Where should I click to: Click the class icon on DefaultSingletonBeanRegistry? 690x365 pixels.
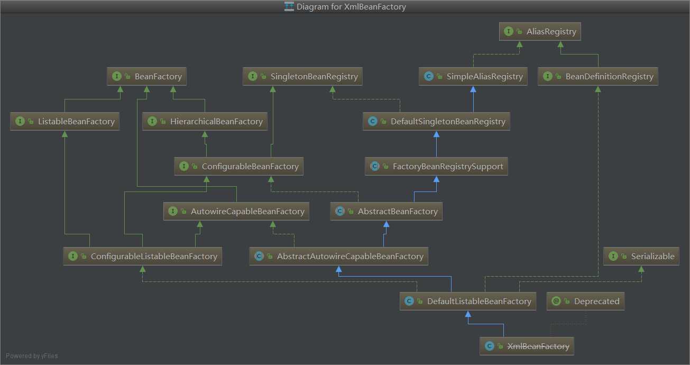(373, 122)
